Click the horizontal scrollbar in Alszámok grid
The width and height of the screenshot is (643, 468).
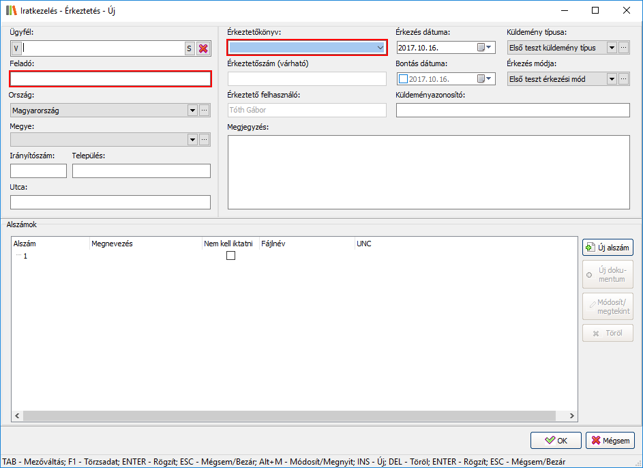[293, 415]
